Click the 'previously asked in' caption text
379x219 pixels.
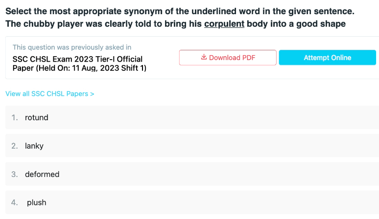(x=72, y=47)
